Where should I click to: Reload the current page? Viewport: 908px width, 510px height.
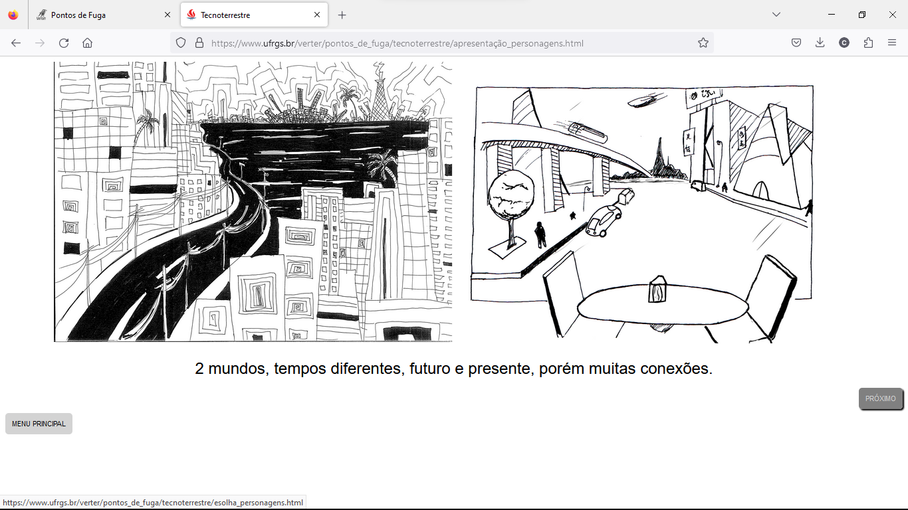[64, 43]
